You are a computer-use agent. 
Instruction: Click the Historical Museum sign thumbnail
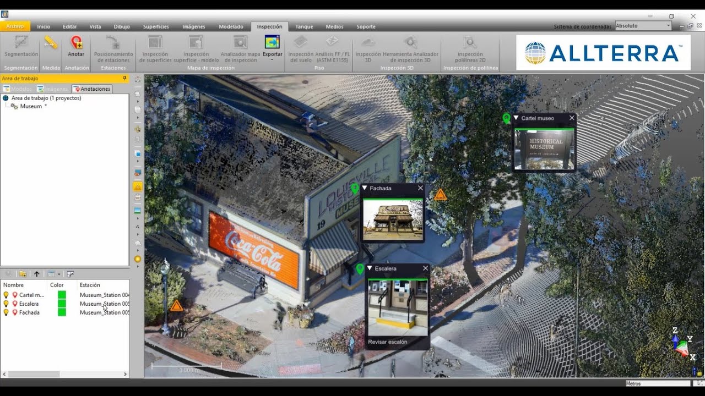pos(544,149)
